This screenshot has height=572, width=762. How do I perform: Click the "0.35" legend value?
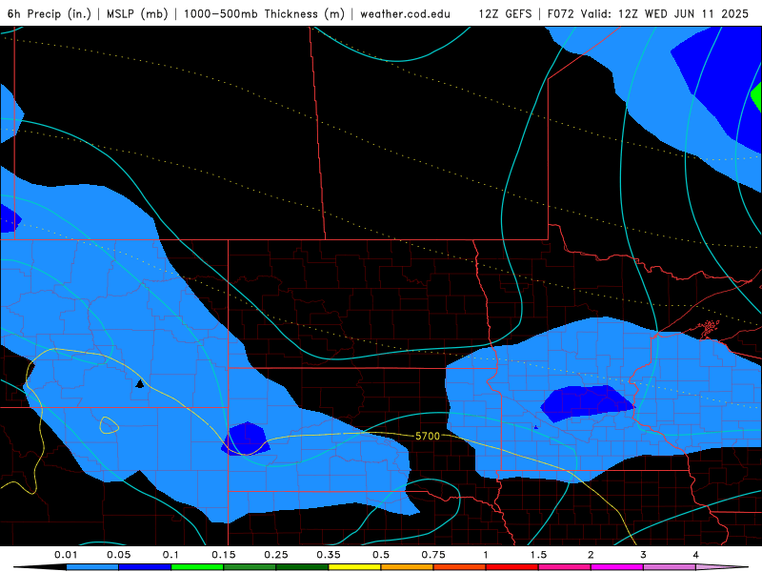329,555
